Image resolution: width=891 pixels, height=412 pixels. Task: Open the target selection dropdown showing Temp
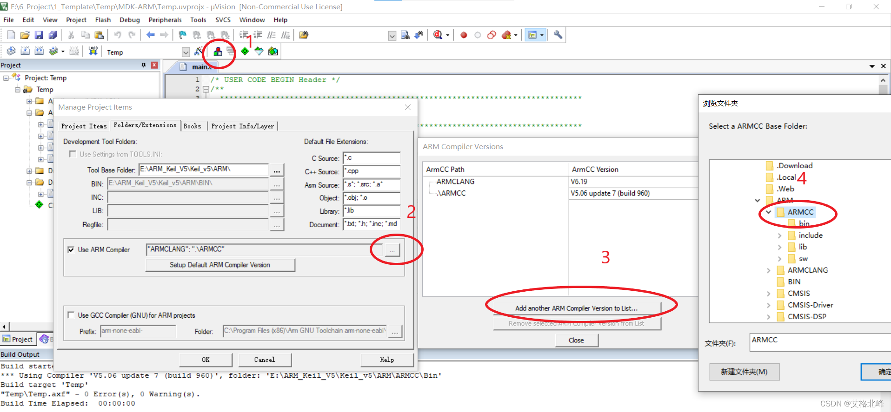pyautogui.click(x=186, y=52)
